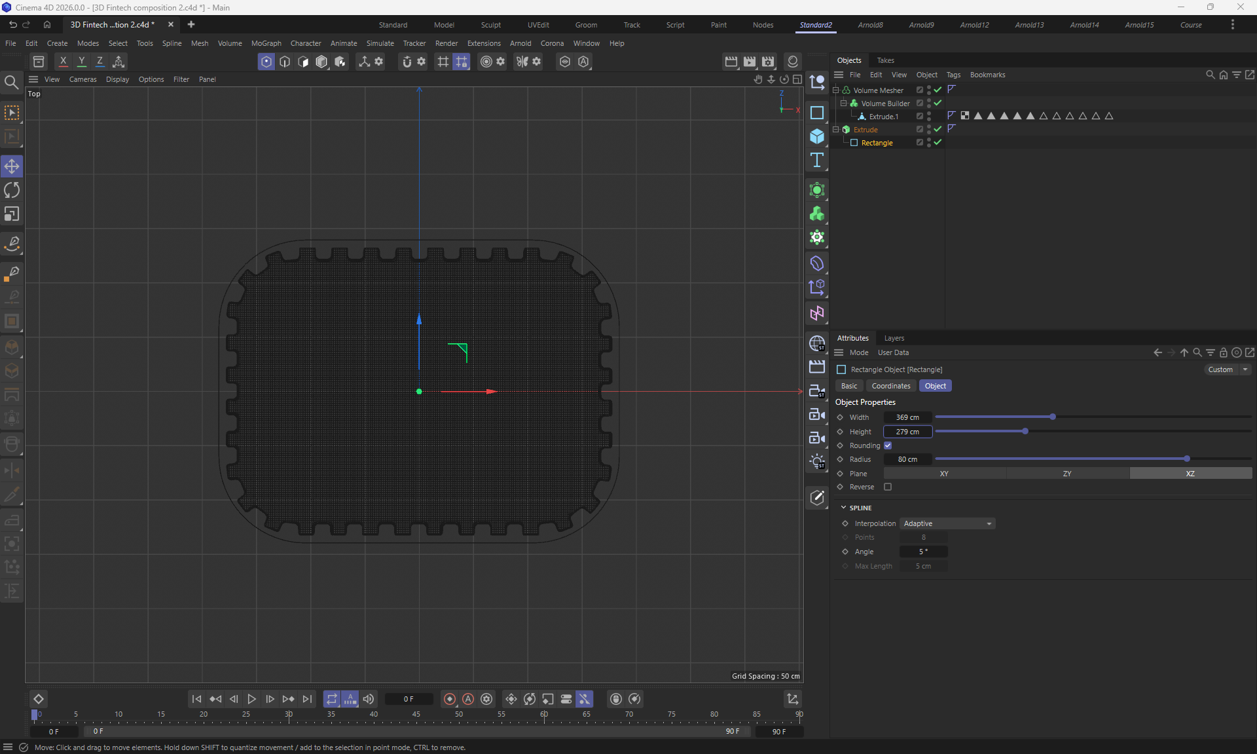Select the Scale tool in left toolbar
The height and width of the screenshot is (754, 1257).
12,214
